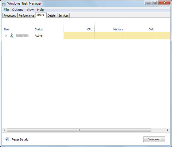The image size is (172, 147).
Task: Click the Fewer Details link text
Action: click(20, 139)
